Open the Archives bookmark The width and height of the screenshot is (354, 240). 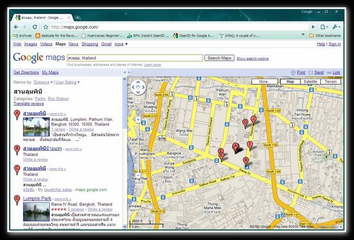(x=22, y=36)
